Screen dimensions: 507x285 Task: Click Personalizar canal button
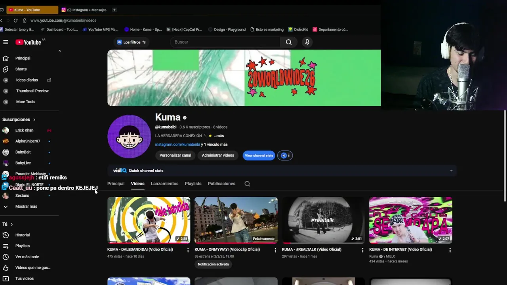[x=175, y=155]
